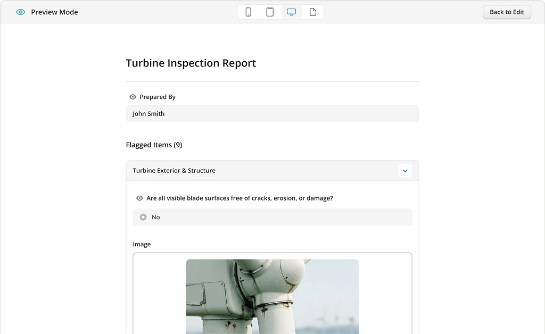This screenshot has height=334, width=545.
Task: Switch to mobile phone preview
Action: 248,12
